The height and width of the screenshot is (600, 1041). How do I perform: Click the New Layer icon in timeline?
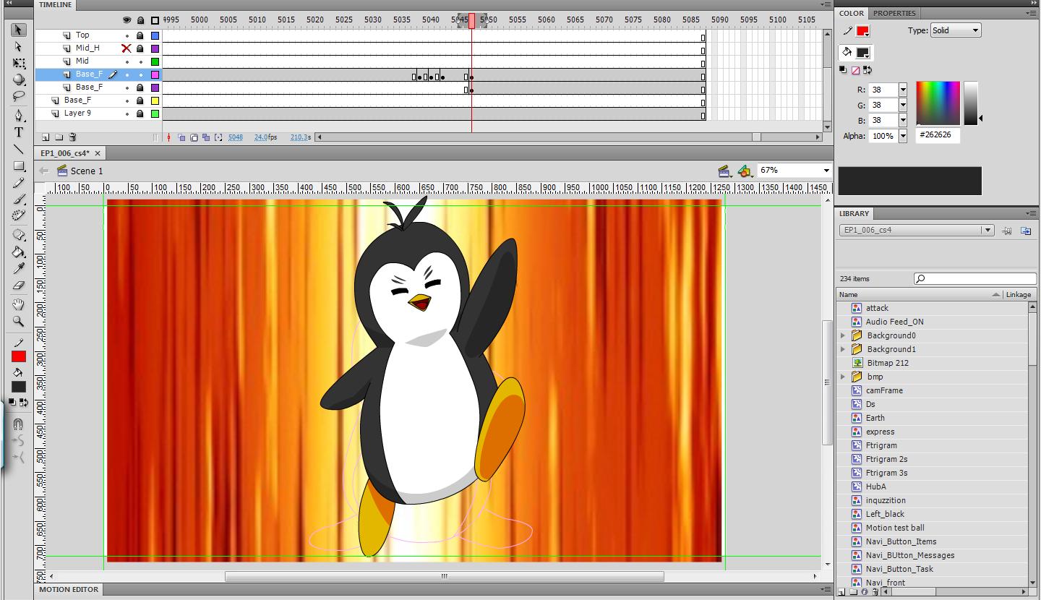pos(46,137)
